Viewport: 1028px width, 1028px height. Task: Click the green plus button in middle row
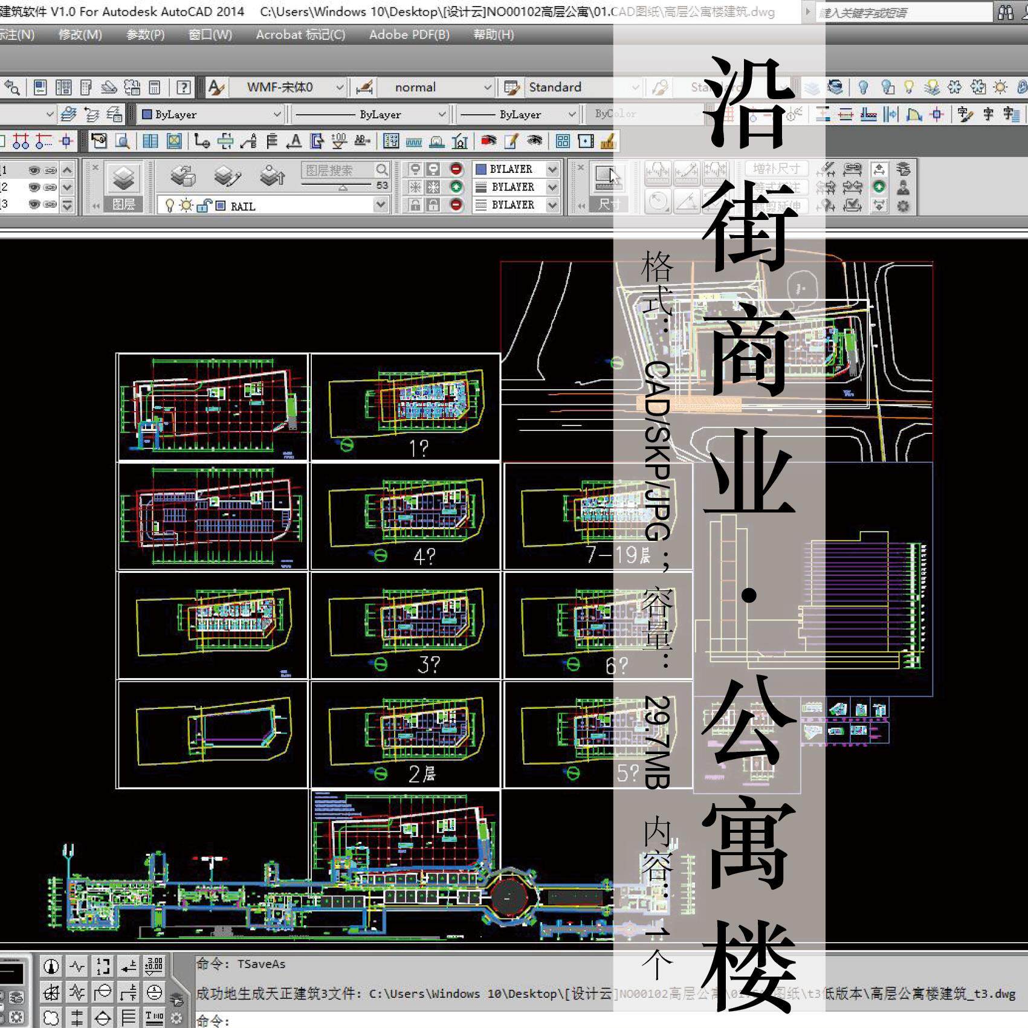click(x=456, y=187)
